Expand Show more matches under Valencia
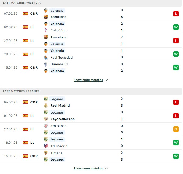Screen dimensions: 183x174 (x=88, y=80)
